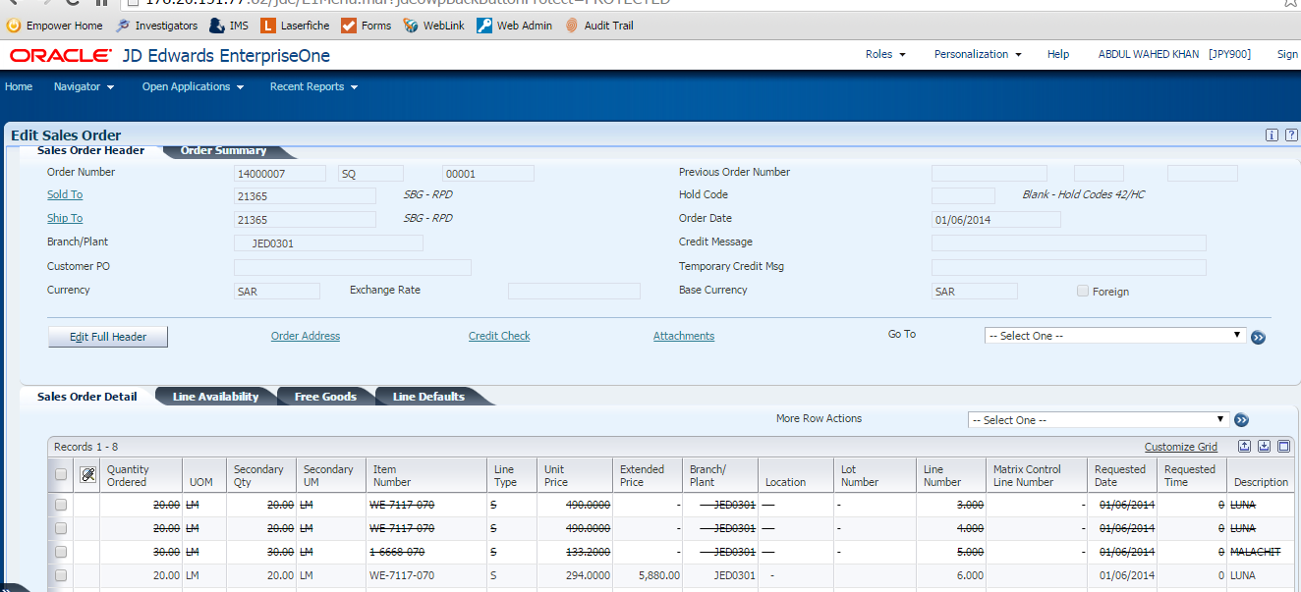1301x592 pixels.
Task: Toggle the Foreign currency checkbox
Action: 1083,292
